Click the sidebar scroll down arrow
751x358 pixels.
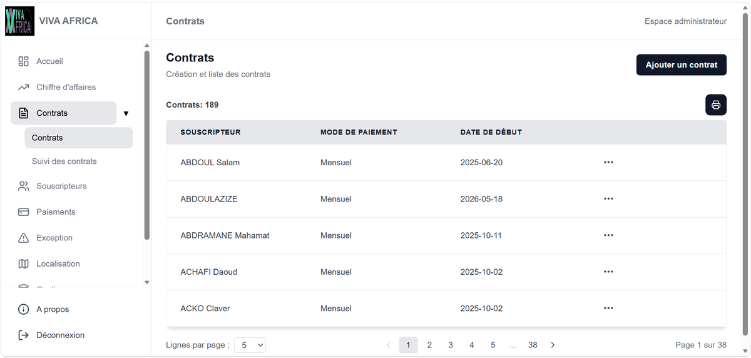point(147,282)
